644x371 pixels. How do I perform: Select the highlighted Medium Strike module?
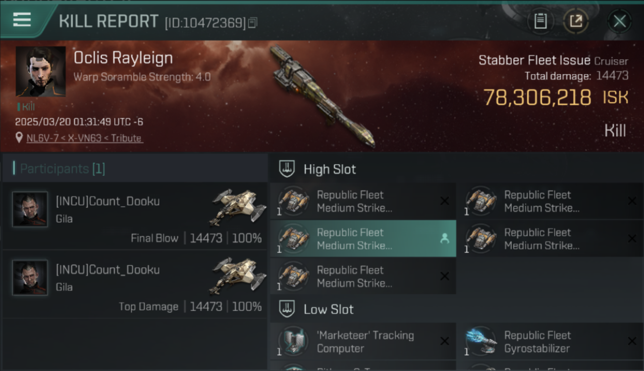point(363,238)
